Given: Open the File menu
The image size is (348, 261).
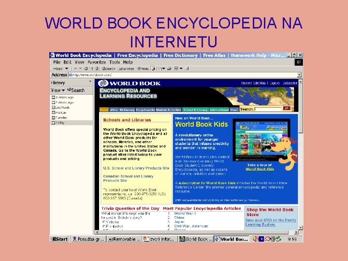Looking at the screenshot, I should point(57,62).
